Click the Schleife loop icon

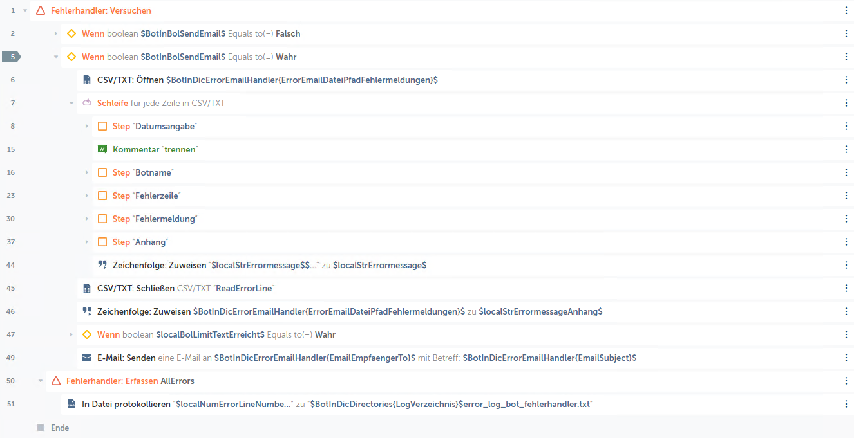click(87, 103)
